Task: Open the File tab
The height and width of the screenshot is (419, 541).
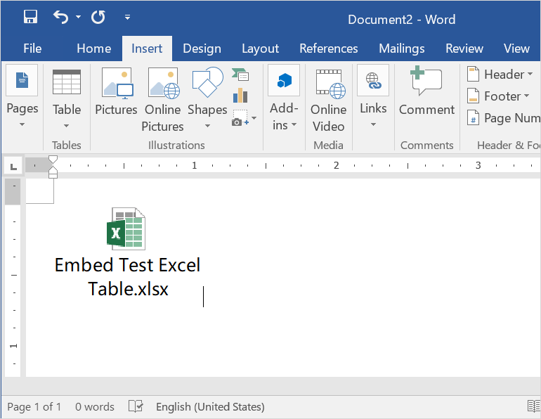Action: 32,49
